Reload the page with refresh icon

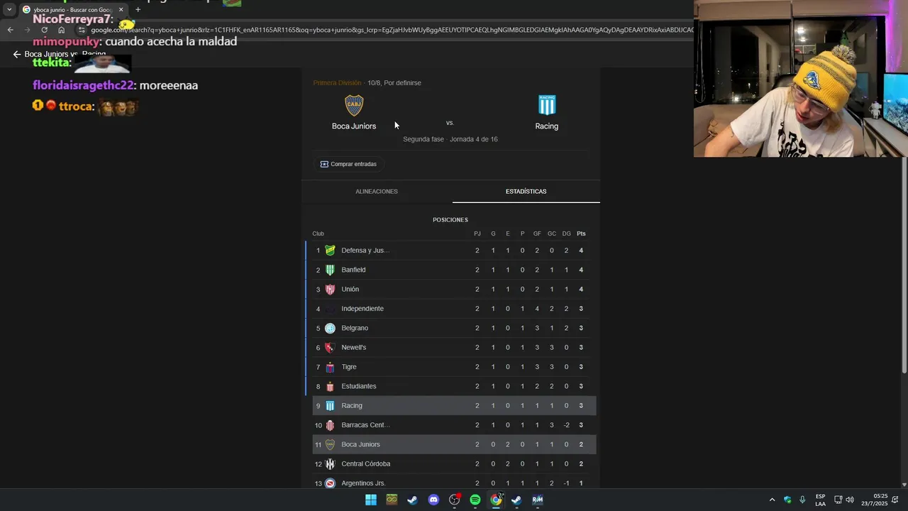click(x=44, y=30)
